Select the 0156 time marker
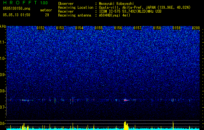 click(x=118, y=28)
